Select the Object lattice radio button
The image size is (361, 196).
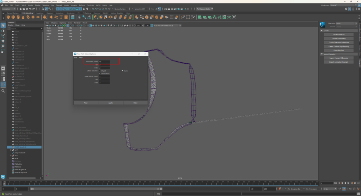point(100,71)
